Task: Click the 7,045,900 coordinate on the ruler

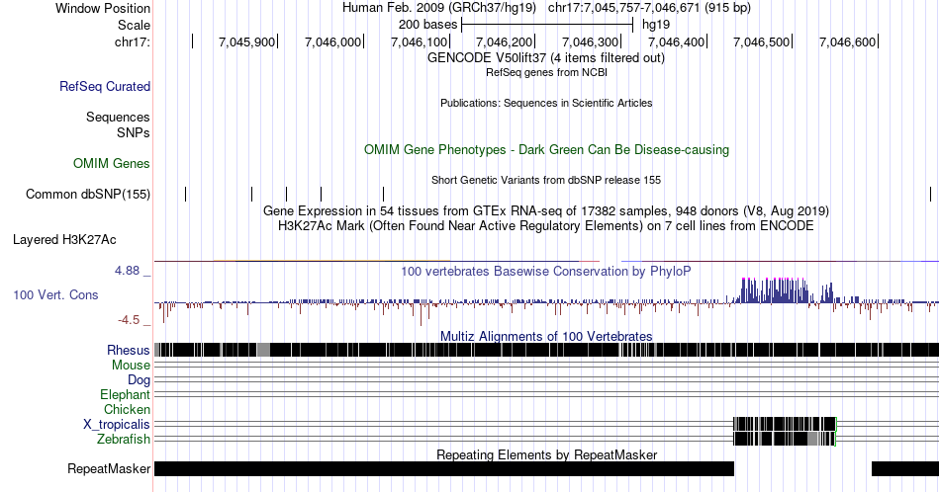Action: coord(246,41)
